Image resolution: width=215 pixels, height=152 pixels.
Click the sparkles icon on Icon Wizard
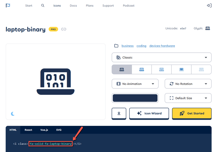coord(139,113)
